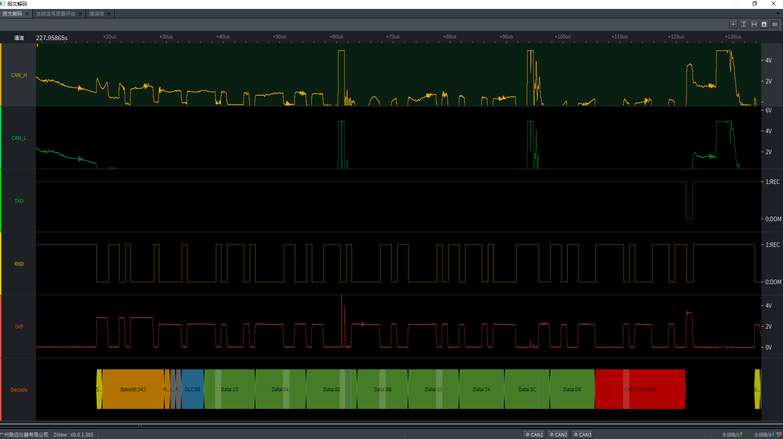This screenshot has width=783, height=439.
Task: Click the cursor crosshair measurement tool
Action: click(733, 25)
